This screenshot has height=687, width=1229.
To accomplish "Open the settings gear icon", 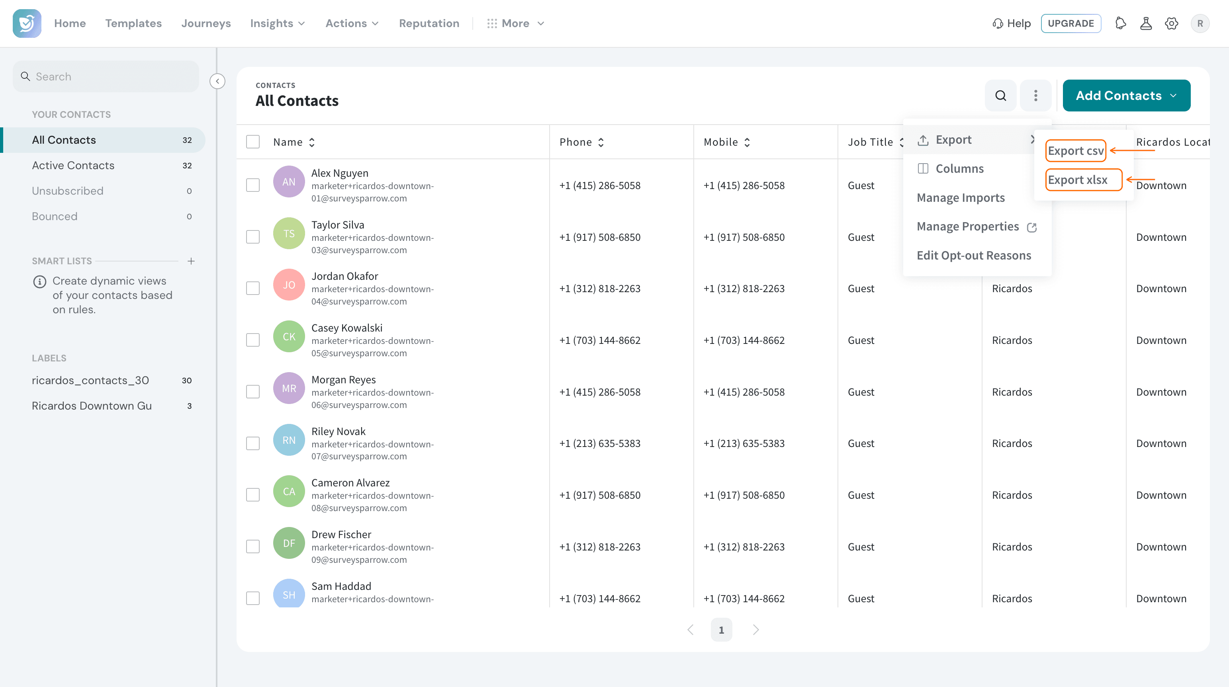I will pos(1171,23).
